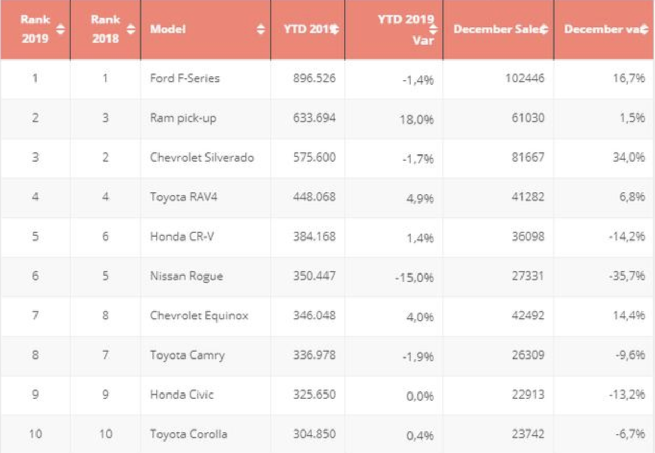655x453 pixels.
Task: Click sort arrows icon in Rank 2019 column
Action: 60,29
